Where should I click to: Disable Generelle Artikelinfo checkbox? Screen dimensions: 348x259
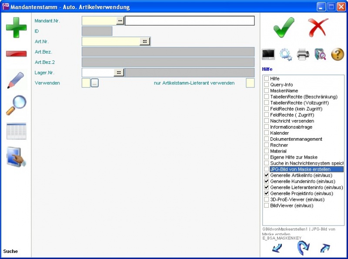click(x=266, y=176)
